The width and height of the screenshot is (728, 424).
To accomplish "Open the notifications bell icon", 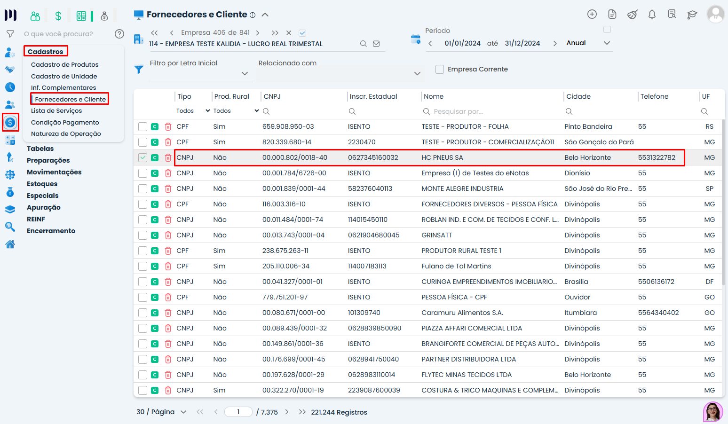I will coord(652,15).
